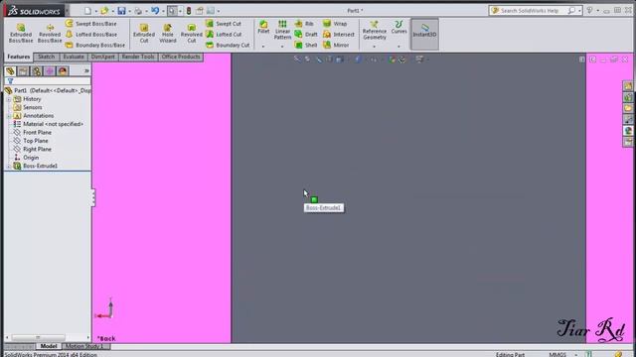Select Top Plane in the tree
The width and height of the screenshot is (636, 357).
pyautogui.click(x=36, y=141)
